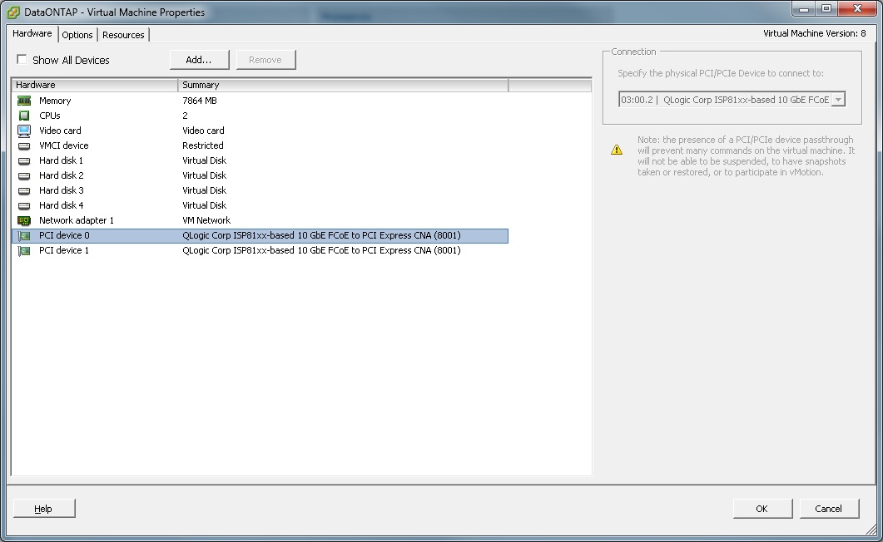Click the VM Network summary value
883x542 pixels.
[x=206, y=220]
